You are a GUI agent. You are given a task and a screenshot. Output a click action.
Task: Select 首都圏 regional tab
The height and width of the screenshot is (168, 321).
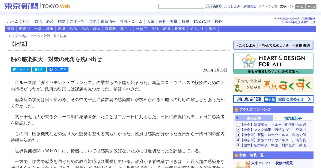(110, 29)
